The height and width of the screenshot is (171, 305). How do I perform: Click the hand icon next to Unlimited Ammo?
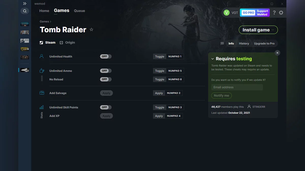point(41,71)
